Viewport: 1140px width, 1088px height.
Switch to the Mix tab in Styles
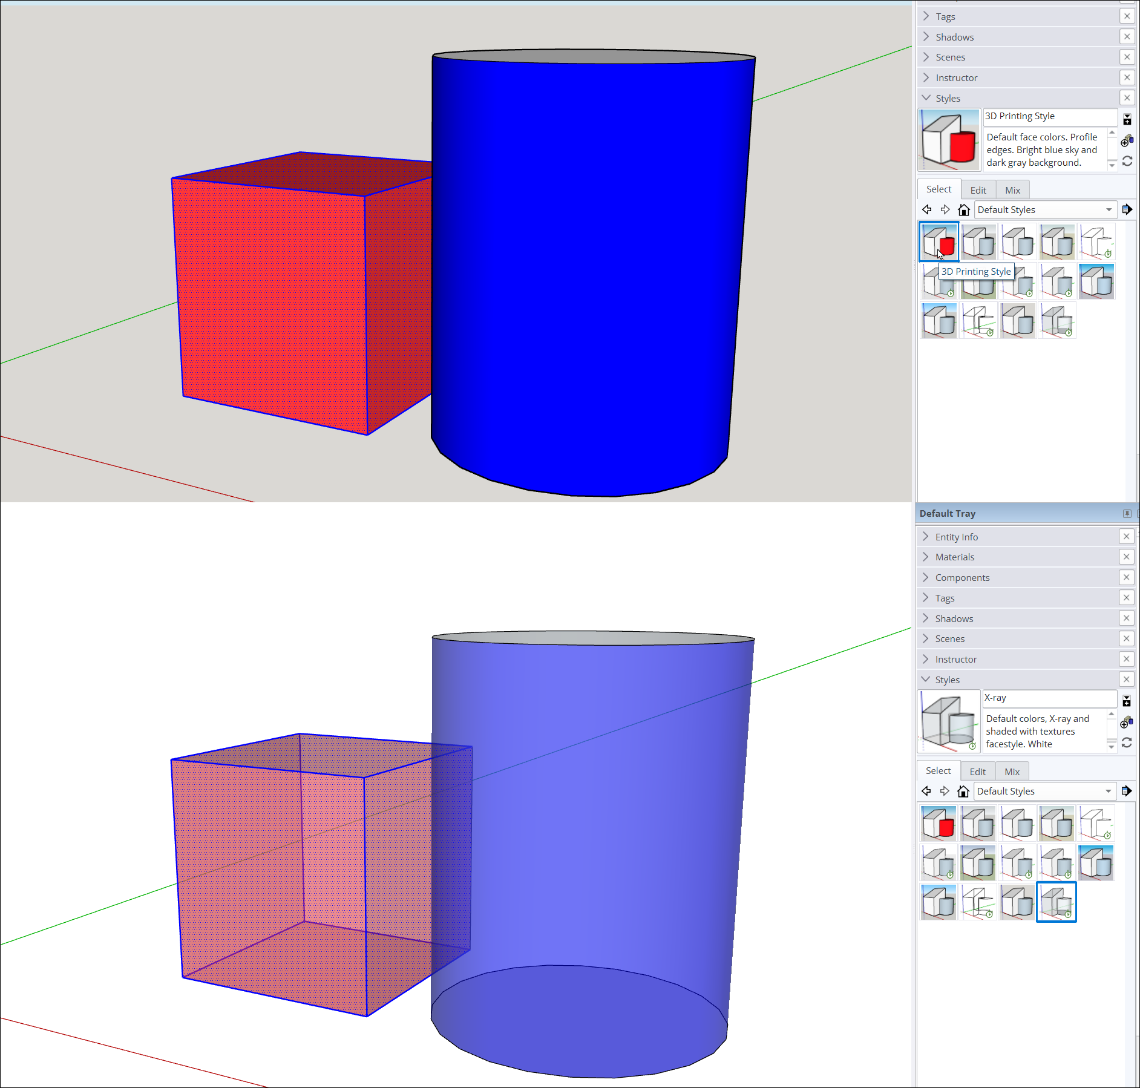(x=1012, y=189)
